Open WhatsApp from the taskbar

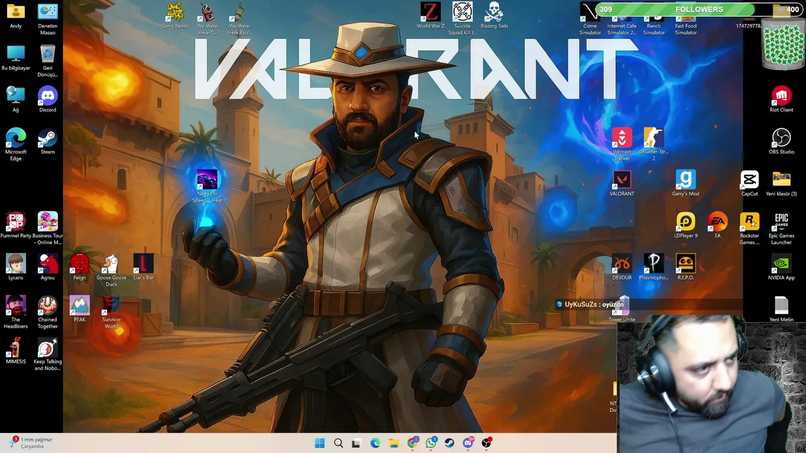click(431, 443)
